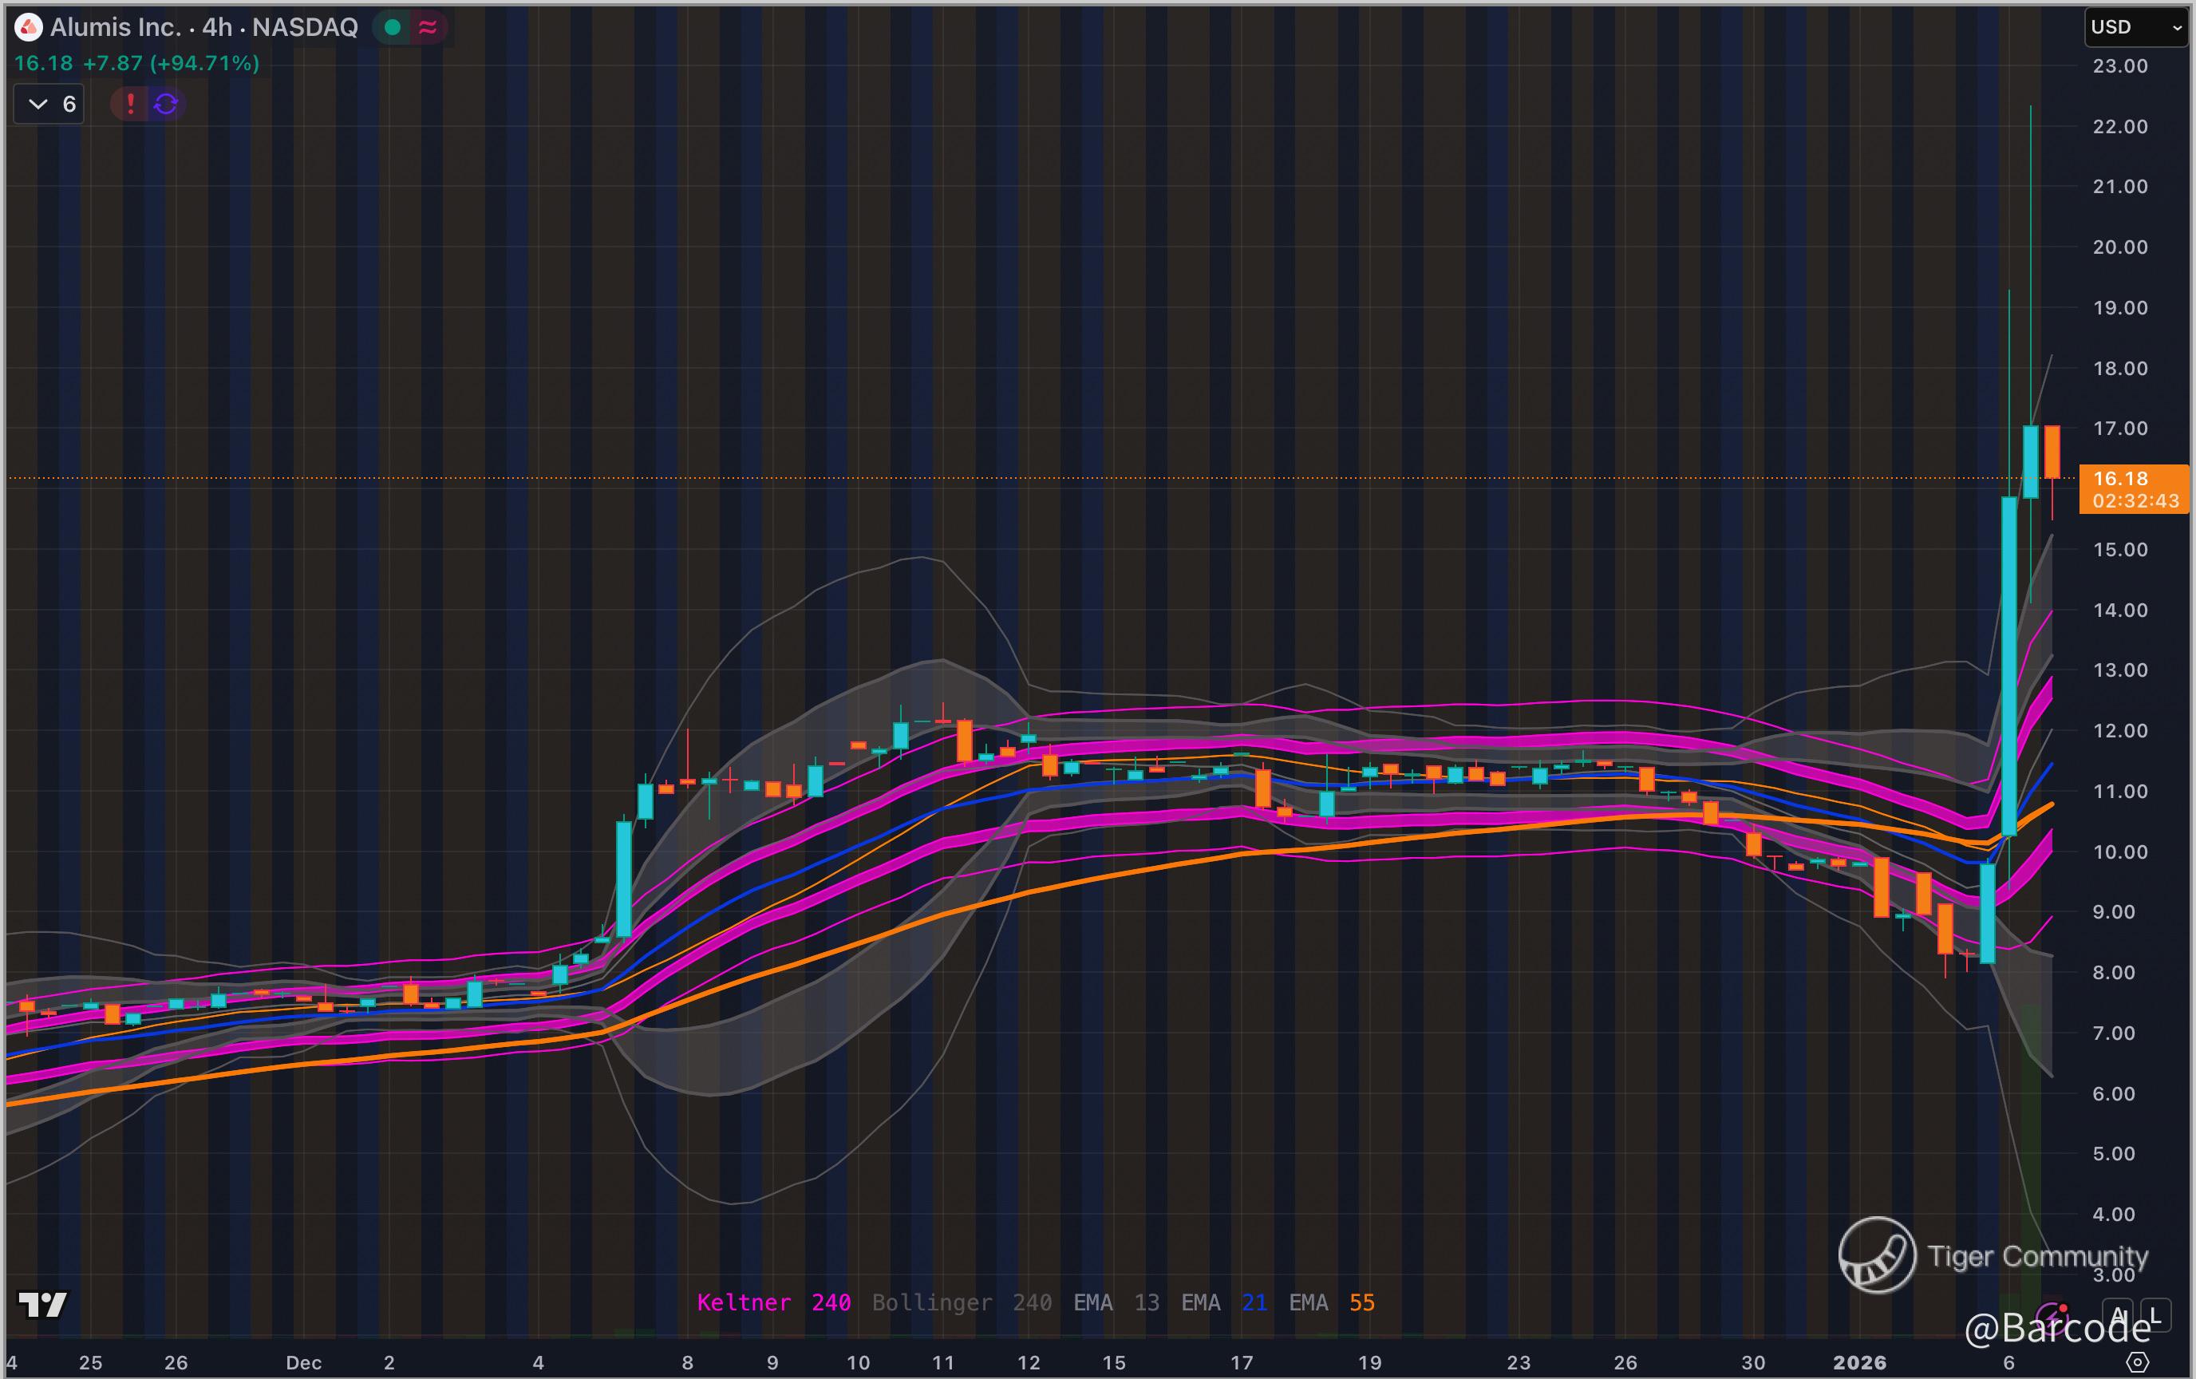Click the 20.00 level on price scale

2119,247
